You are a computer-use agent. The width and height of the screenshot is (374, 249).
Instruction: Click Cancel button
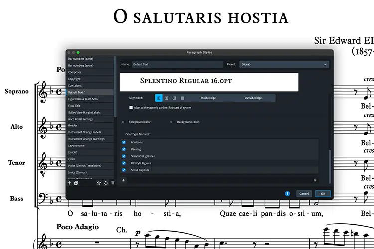[304, 194]
